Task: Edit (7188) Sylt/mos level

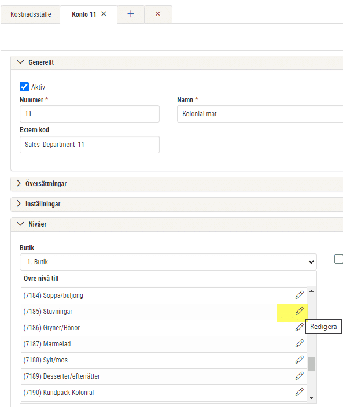Action: 300,360
